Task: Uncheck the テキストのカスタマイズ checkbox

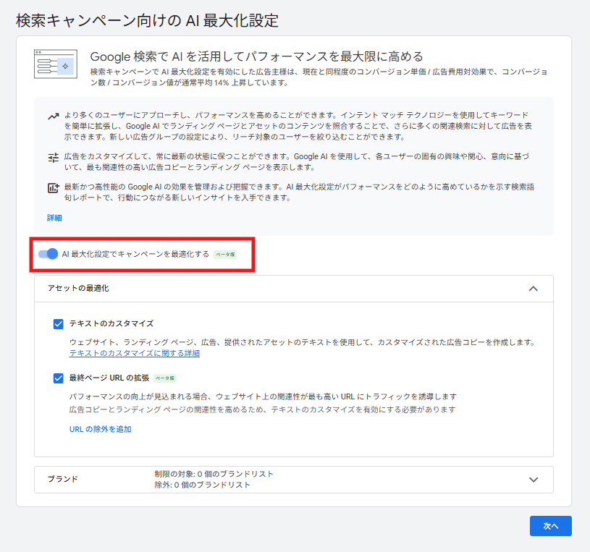Action: click(x=59, y=323)
